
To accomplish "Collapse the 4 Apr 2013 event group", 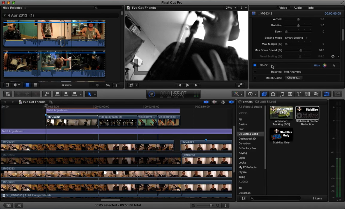I will pos(4,15).
